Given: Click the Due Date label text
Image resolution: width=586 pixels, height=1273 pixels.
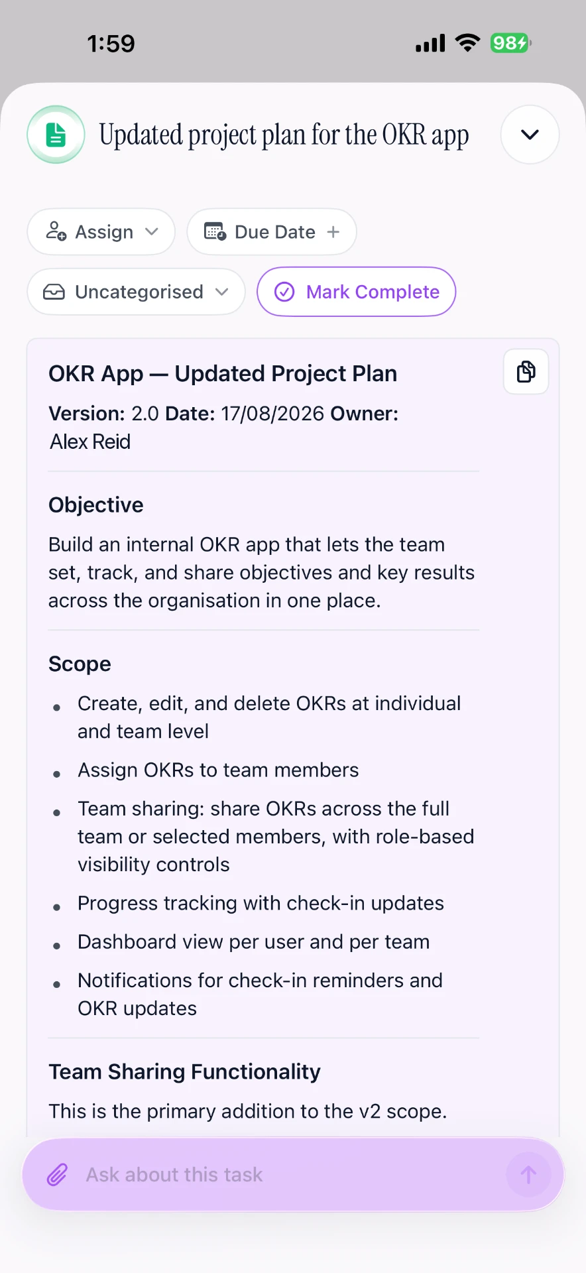Looking at the screenshot, I should 275,231.
